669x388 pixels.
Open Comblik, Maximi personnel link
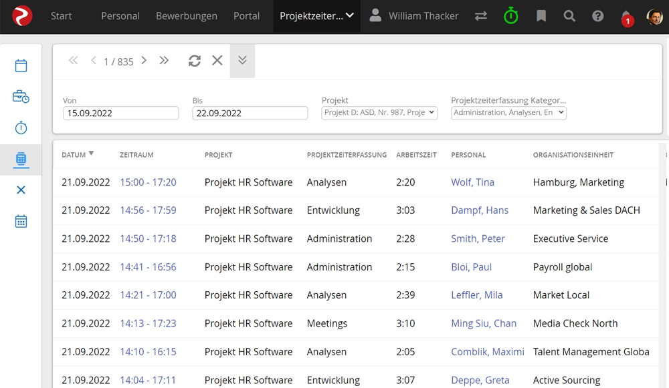[x=488, y=352]
